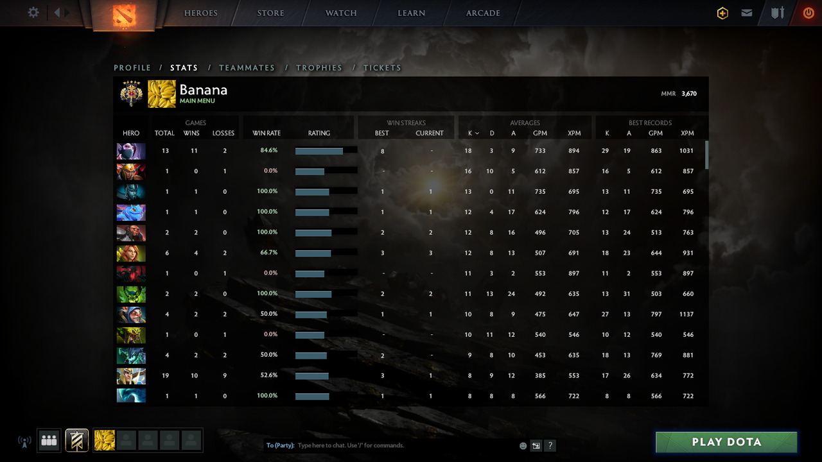The width and height of the screenshot is (822, 462).
Task: Select Legion Commander portrait, 612 GPM row
Action: [131, 171]
